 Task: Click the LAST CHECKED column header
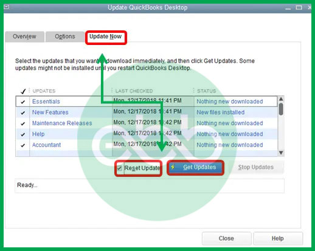pos(134,91)
